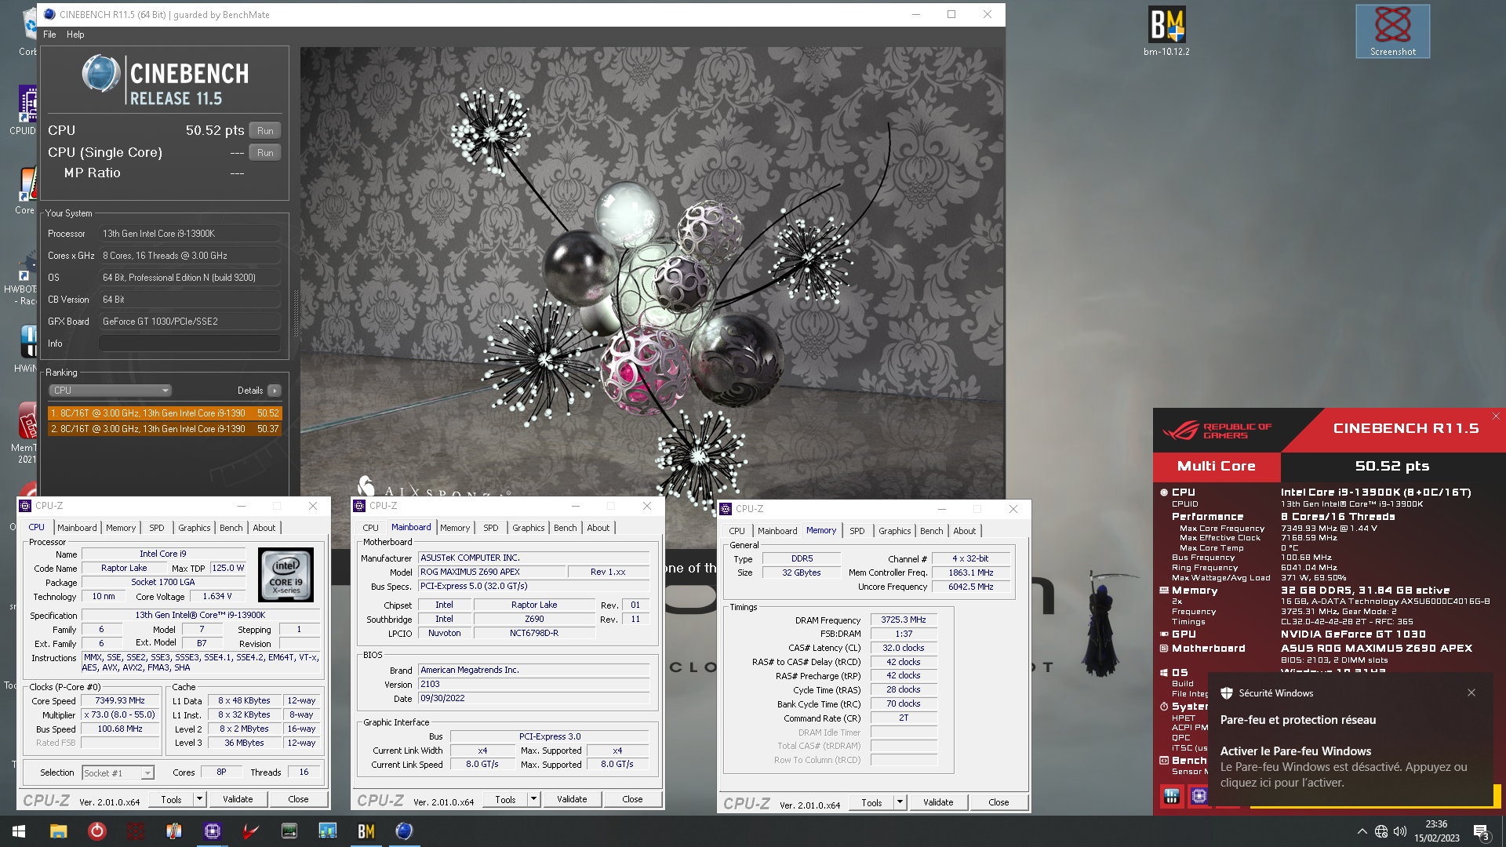This screenshot has width=1506, height=847.
Task: Close the ROG Cinebench R11.5 result panel
Action: pos(1496,416)
